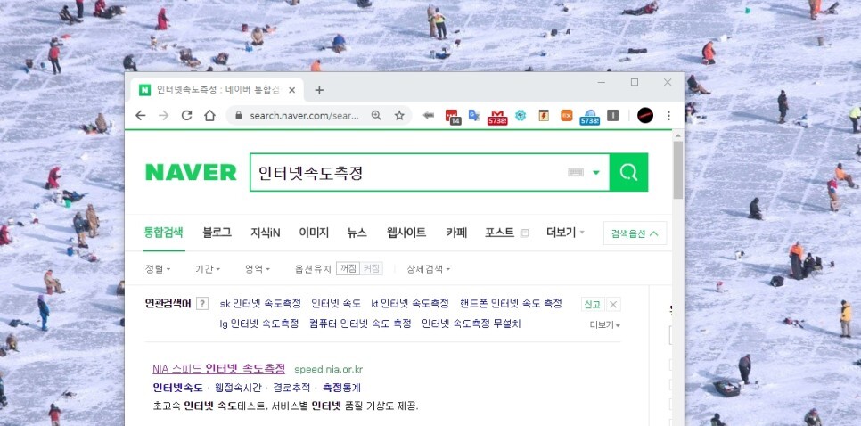Expand the 더보기 tab menu
861x426 pixels.
565,233
